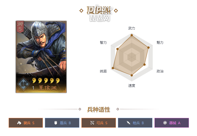Image resolution: width=197 pixels, height=136 pixels.
Task: Select the 骑兵 S aptitude button
Action: (26, 123)
